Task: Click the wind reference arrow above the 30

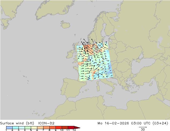Action: pyautogui.click(x=143, y=127)
